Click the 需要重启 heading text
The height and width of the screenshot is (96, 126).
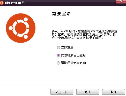(61, 14)
